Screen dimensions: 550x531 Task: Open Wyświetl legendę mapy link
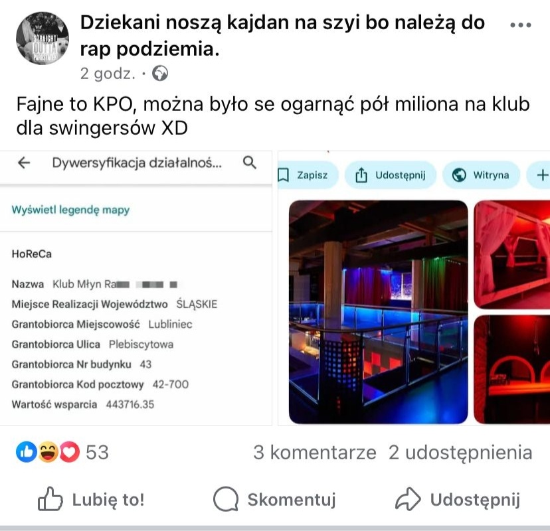coord(70,210)
